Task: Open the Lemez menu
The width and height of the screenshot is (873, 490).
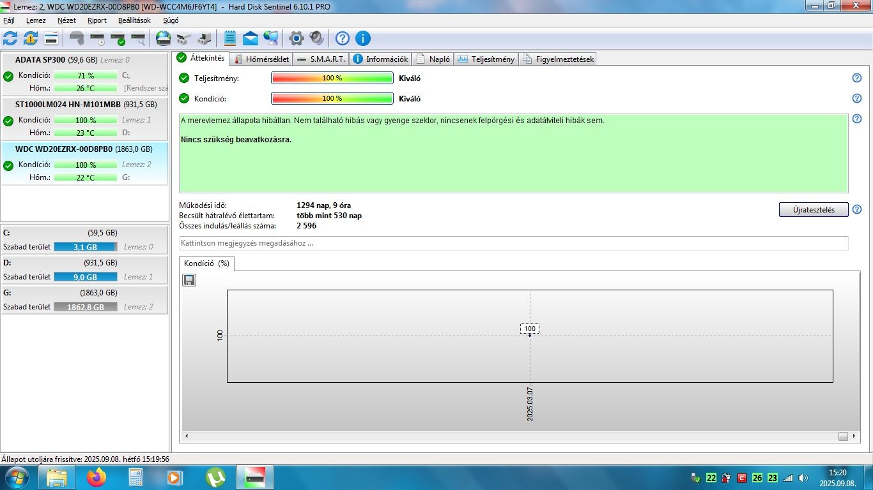Action: [x=36, y=20]
